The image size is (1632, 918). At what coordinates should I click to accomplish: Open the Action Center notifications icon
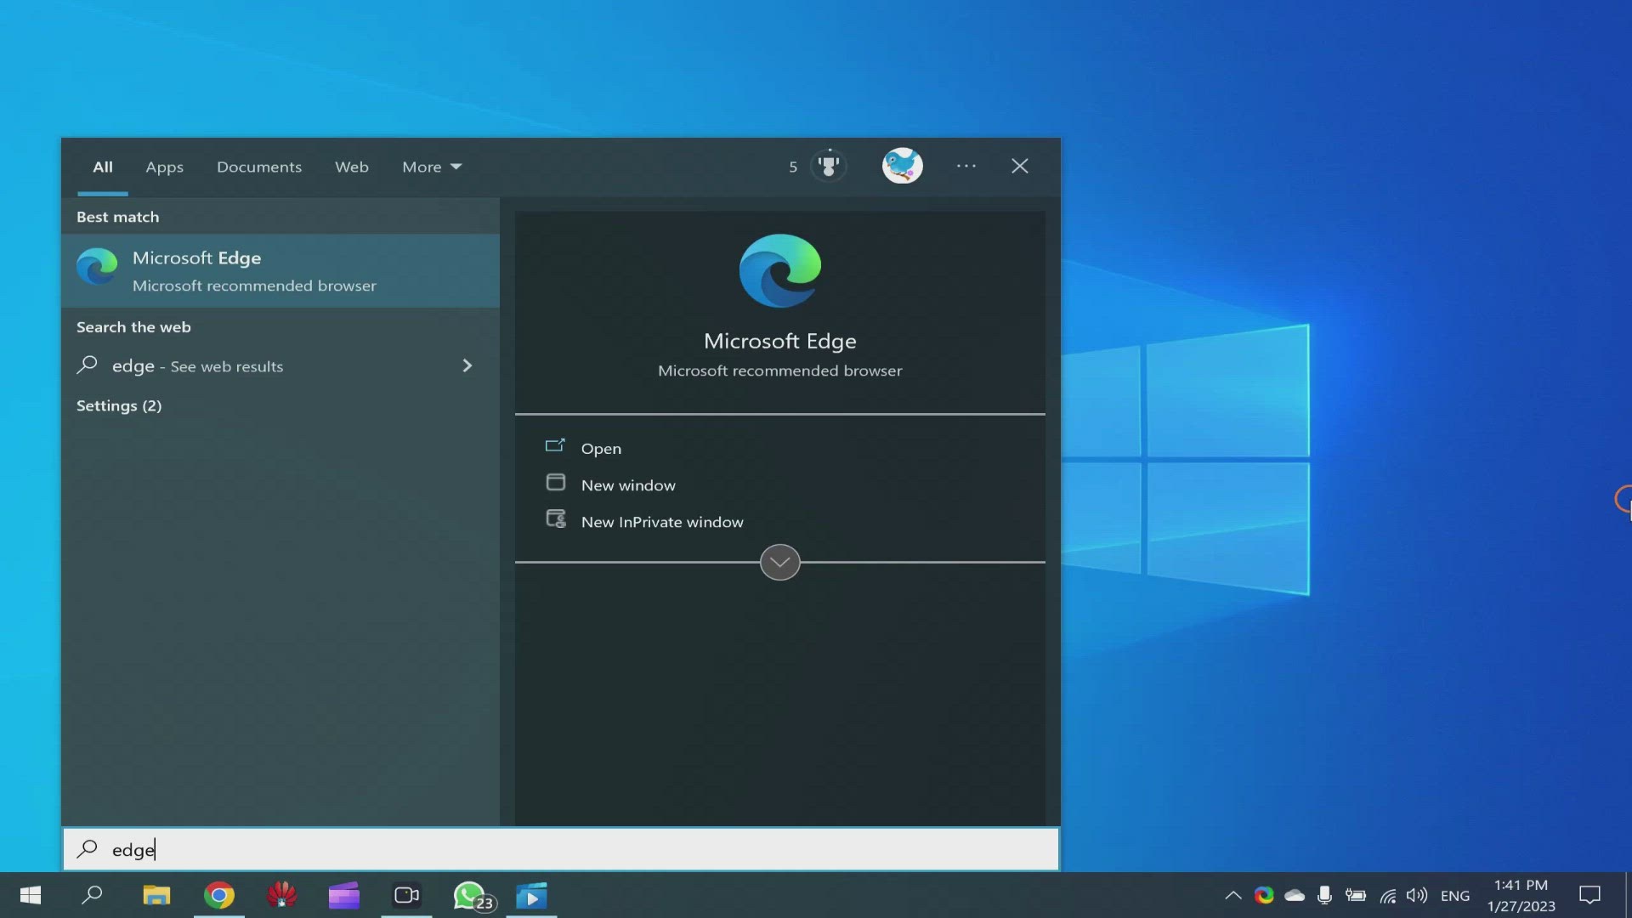pos(1589,895)
